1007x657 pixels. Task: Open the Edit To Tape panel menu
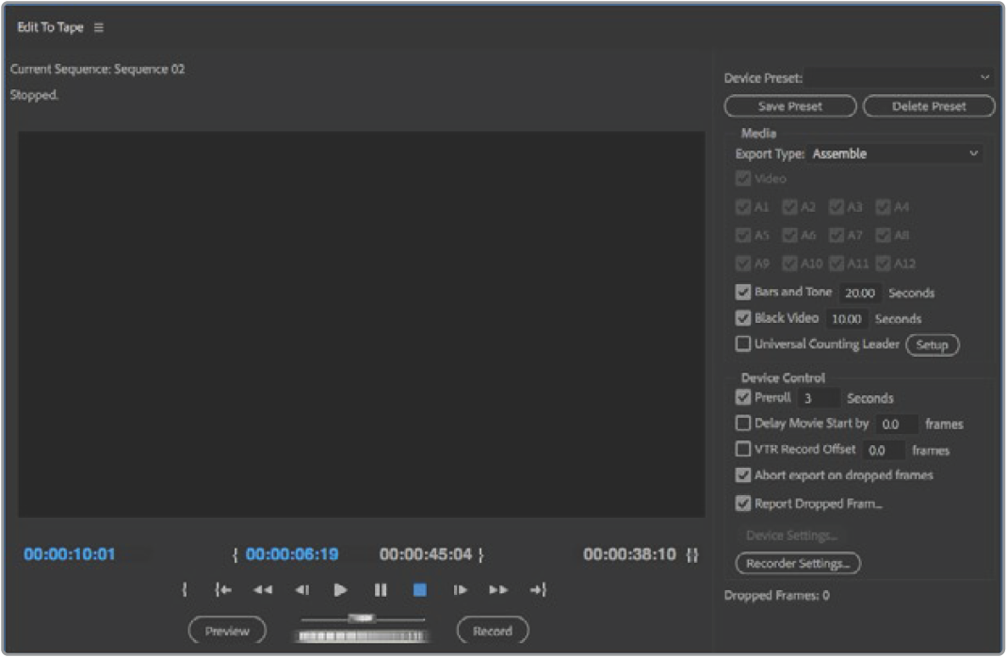pyautogui.click(x=99, y=27)
